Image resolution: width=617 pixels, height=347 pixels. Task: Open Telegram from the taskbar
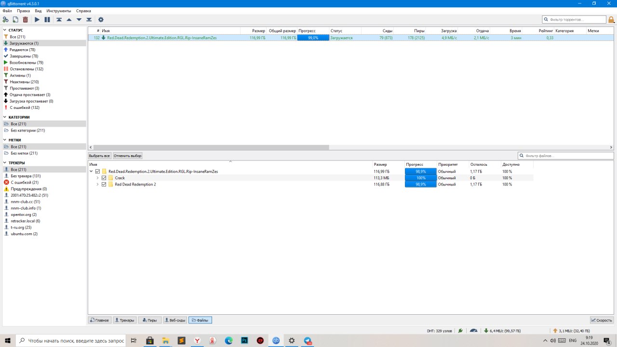tap(308, 340)
